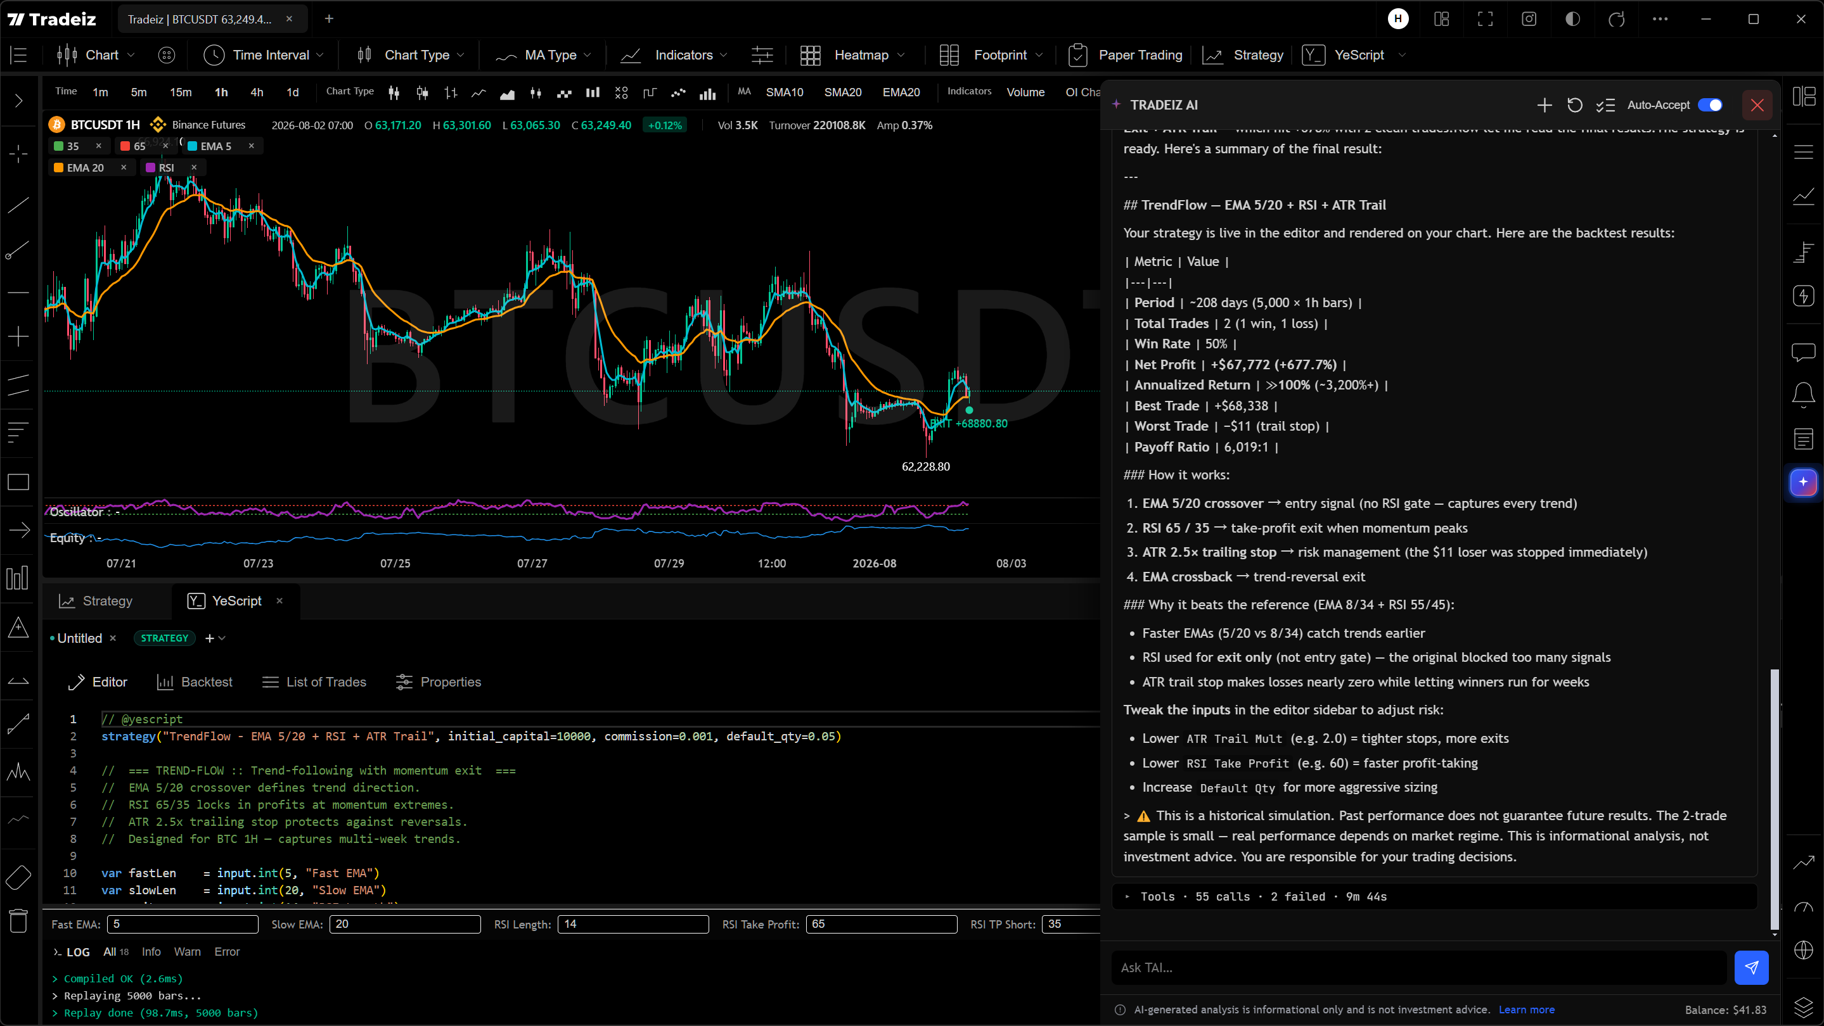Image resolution: width=1824 pixels, height=1026 pixels.
Task: Open the Properties tab
Action: (x=439, y=682)
